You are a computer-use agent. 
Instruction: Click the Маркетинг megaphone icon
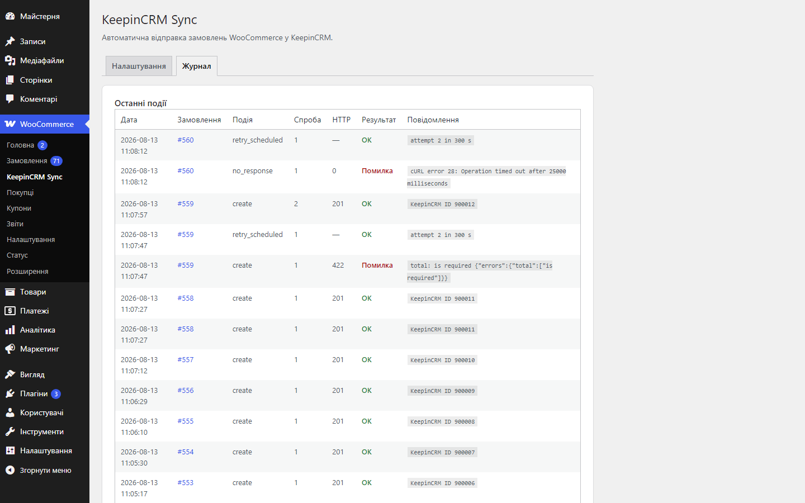click(x=10, y=349)
